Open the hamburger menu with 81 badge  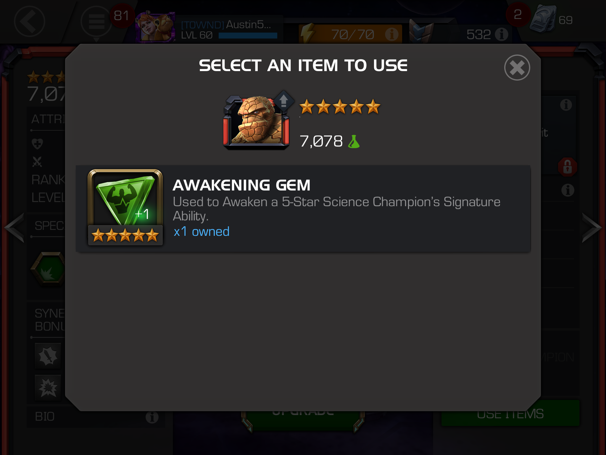96,21
